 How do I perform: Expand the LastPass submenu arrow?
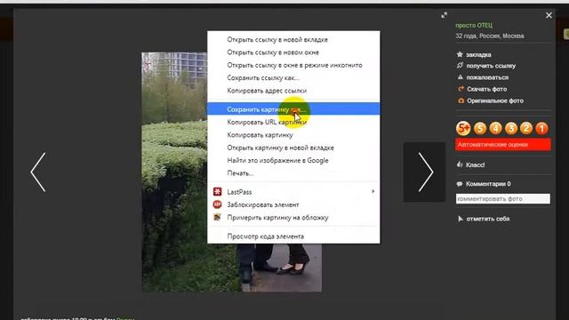tap(373, 191)
